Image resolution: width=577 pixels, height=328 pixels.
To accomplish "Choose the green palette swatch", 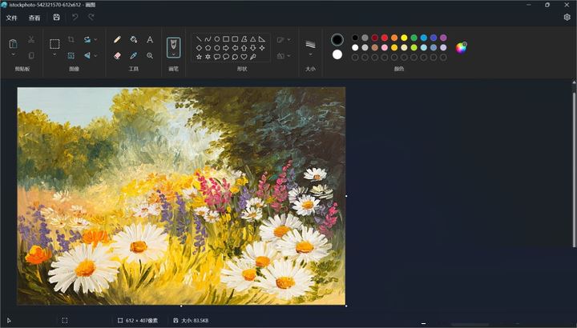I will (414, 38).
